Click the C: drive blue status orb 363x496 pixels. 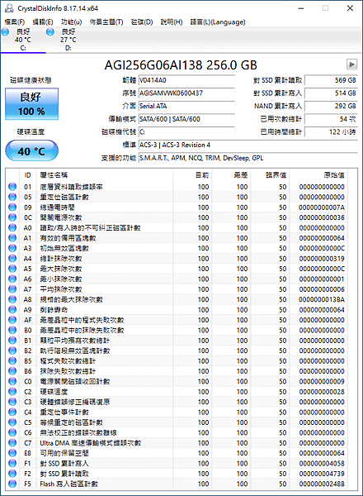coord(5,32)
